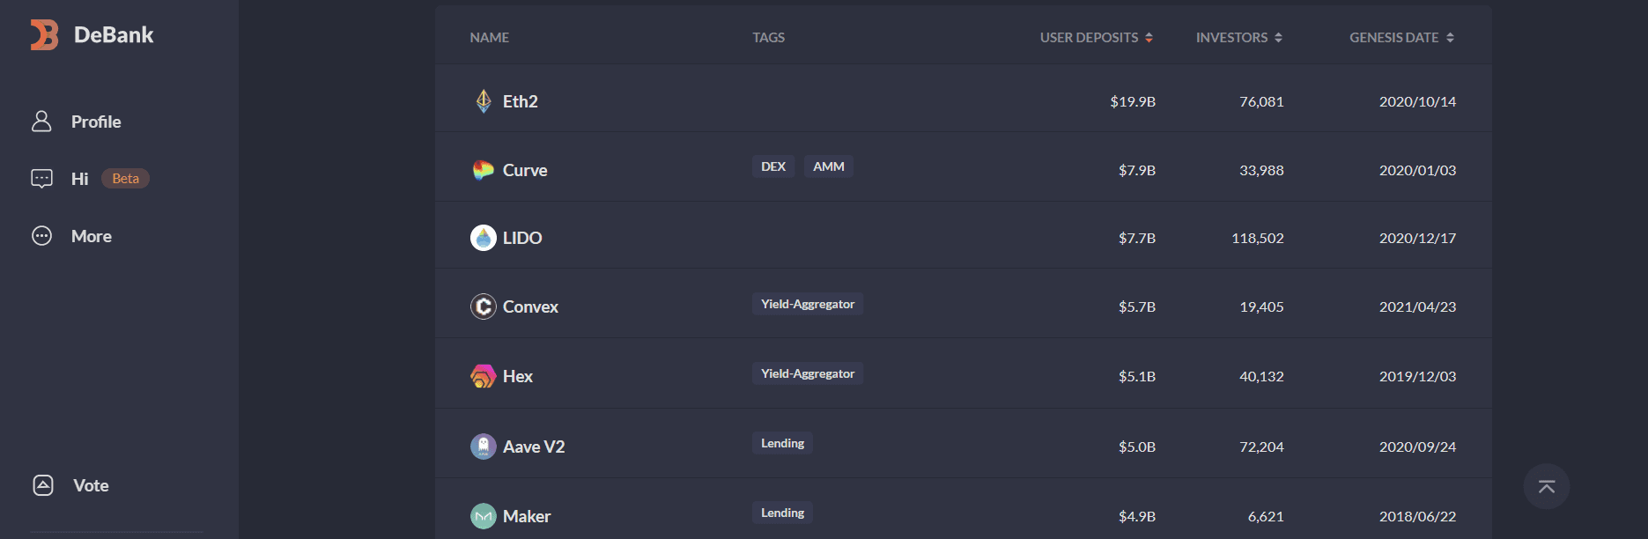The width and height of the screenshot is (1648, 539).
Task: Click the DeBank logo icon
Action: 44,35
